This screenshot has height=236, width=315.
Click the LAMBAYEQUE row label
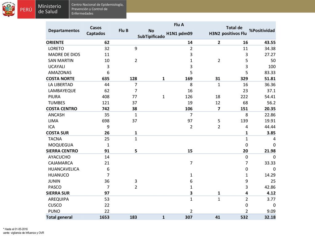(x=62, y=91)
